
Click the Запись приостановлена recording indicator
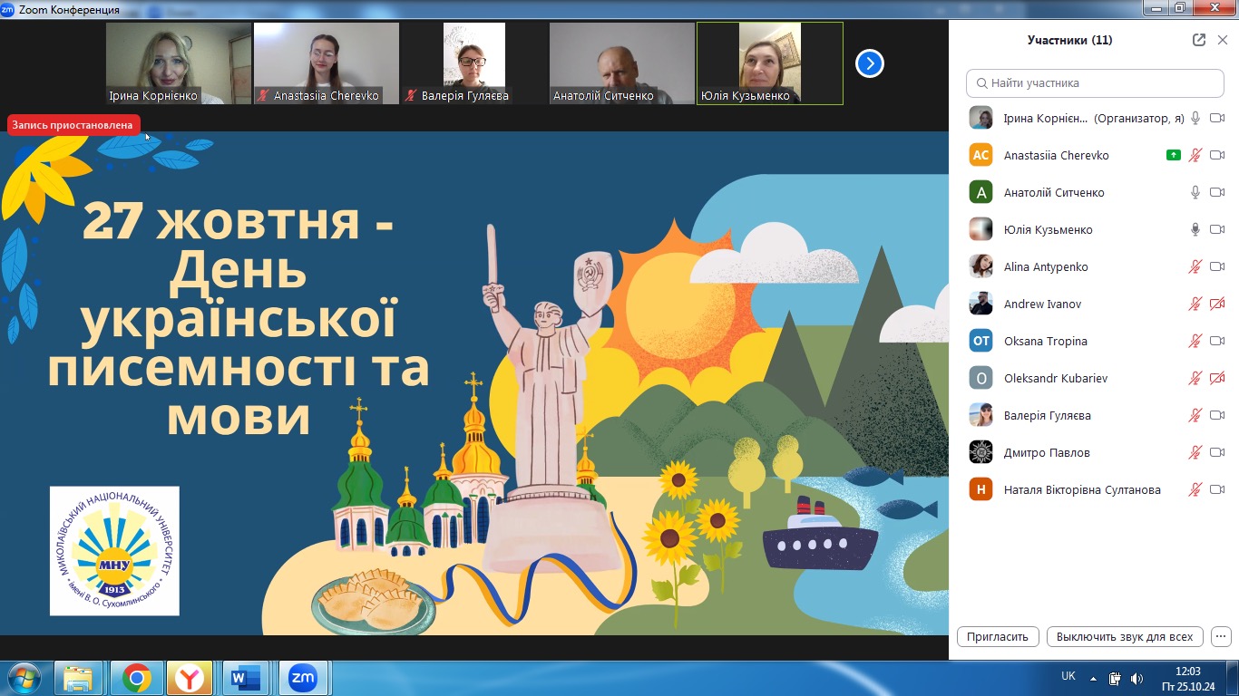[73, 125]
